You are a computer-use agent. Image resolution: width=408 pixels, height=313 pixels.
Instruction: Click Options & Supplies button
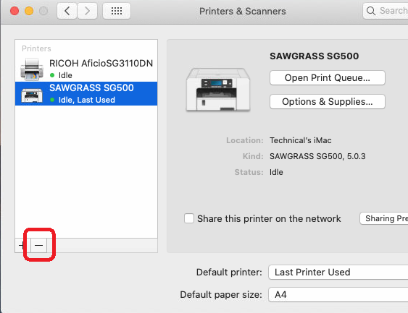(x=328, y=101)
